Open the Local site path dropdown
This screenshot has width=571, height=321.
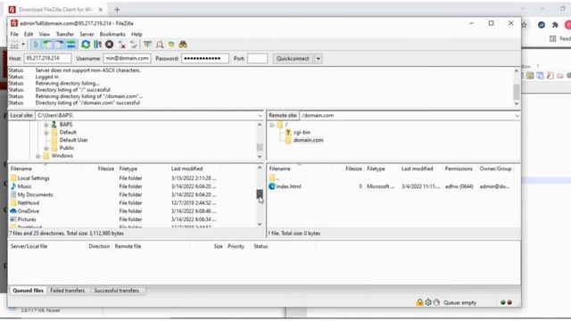coord(260,115)
